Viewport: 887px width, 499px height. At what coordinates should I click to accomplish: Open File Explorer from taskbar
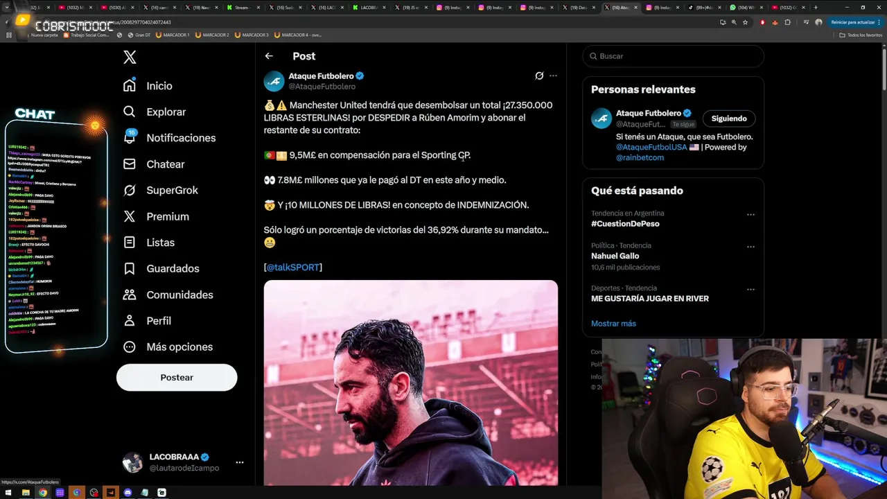(26, 492)
